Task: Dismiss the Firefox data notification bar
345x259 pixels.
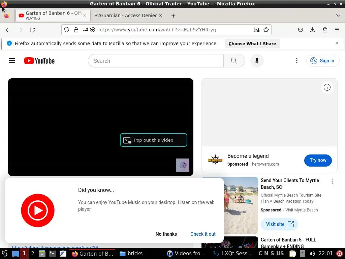Action: click(337, 43)
